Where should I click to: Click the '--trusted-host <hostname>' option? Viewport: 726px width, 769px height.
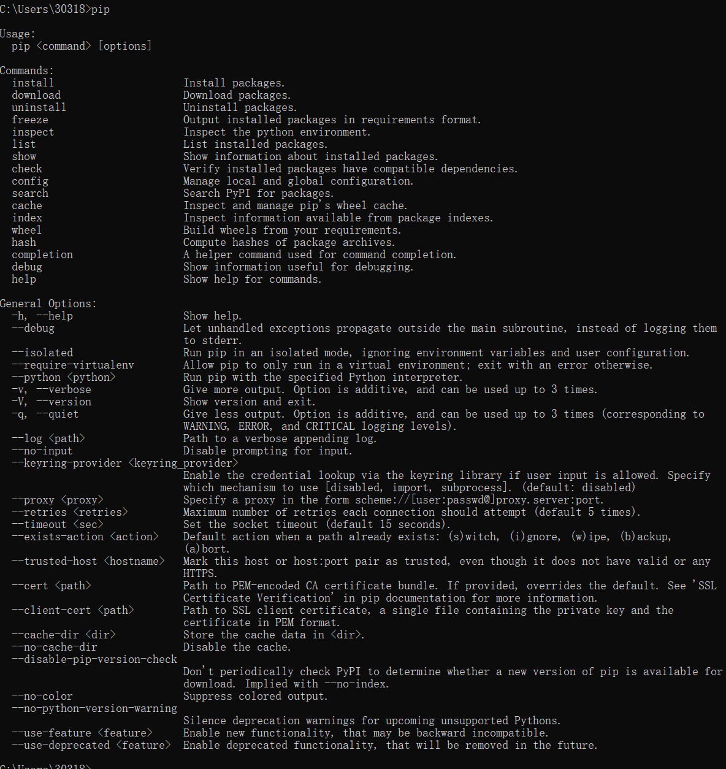pos(88,561)
